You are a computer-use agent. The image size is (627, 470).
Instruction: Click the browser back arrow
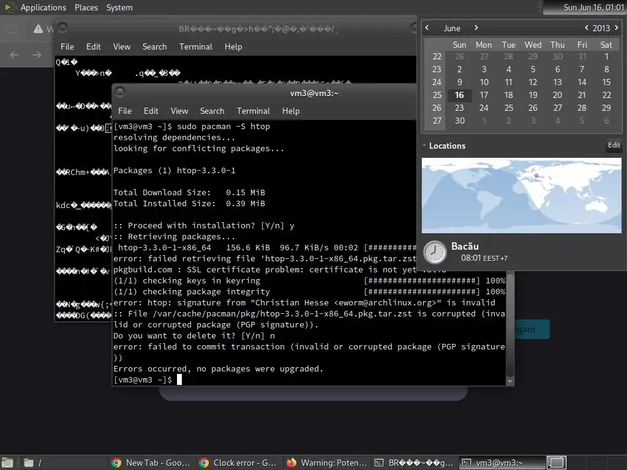pyautogui.click(x=15, y=54)
